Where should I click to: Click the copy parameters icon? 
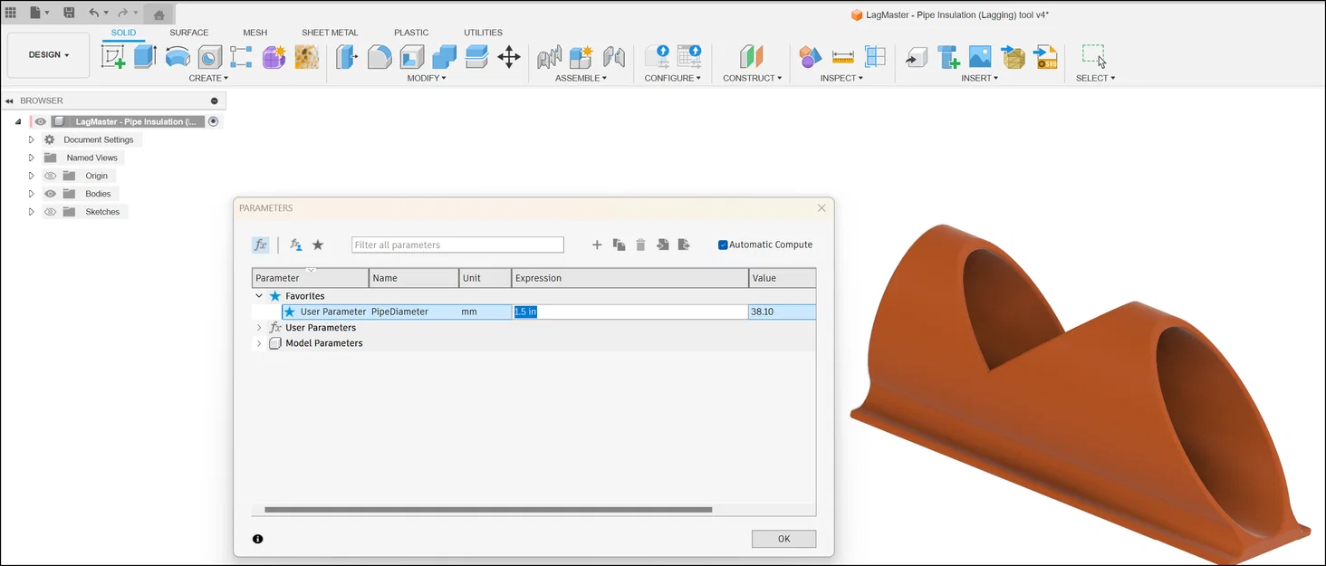point(620,245)
